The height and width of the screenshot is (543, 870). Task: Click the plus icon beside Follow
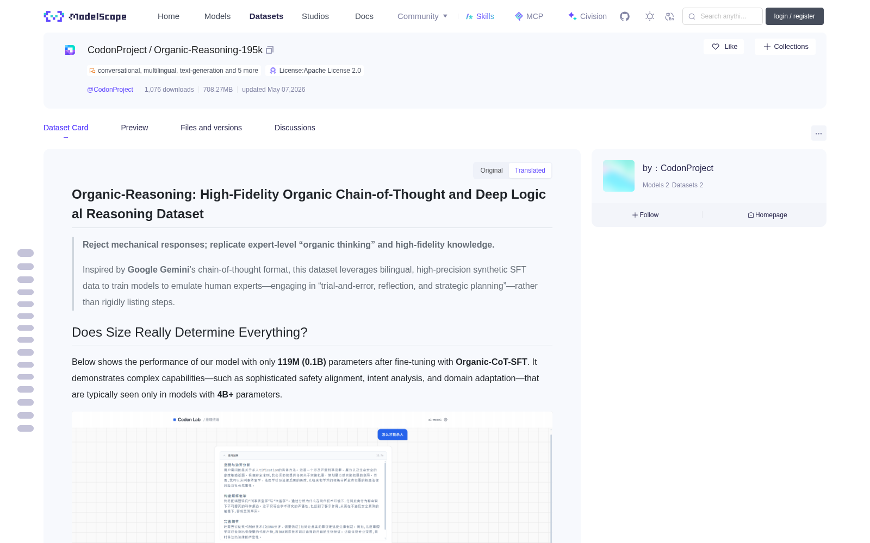(635, 215)
